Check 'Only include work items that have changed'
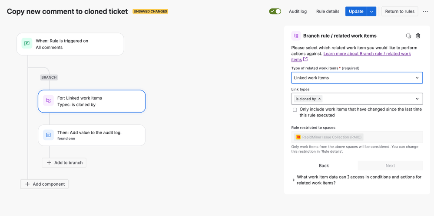434x216 pixels. click(x=295, y=110)
